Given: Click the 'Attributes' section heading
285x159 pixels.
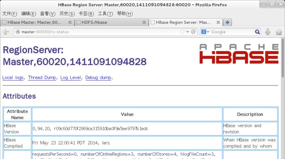Looking at the screenshot, I should [x=19, y=96].
